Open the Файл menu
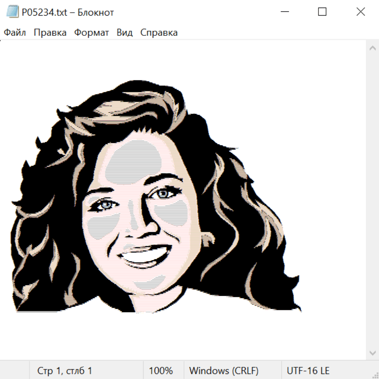The width and height of the screenshot is (379, 379). 15,33
